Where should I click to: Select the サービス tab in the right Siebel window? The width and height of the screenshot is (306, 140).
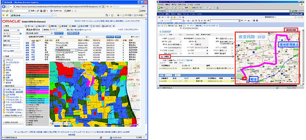pos(189,25)
